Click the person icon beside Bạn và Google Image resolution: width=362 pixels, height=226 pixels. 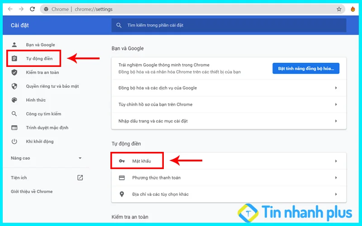(14, 44)
